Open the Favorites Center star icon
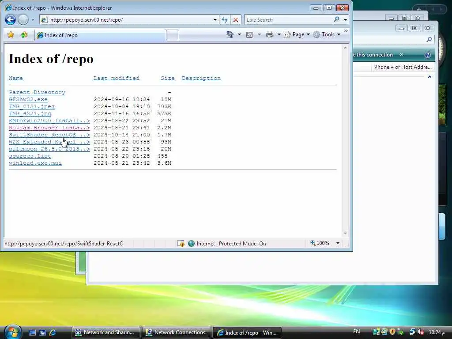This screenshot has height=339, width=452. click(11, 34)
